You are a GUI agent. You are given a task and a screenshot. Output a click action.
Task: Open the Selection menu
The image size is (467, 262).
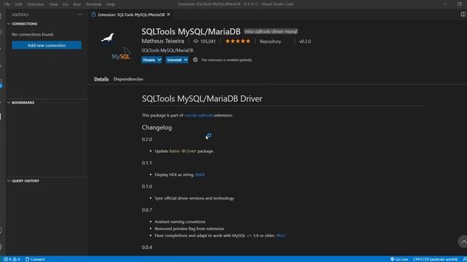pos(36,4)
